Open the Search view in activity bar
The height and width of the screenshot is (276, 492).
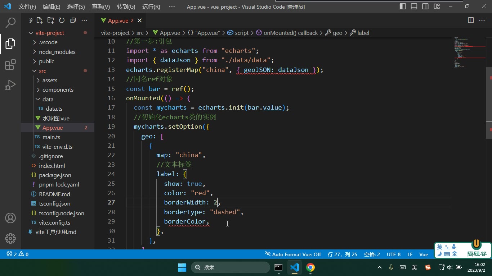coord(10,23)
